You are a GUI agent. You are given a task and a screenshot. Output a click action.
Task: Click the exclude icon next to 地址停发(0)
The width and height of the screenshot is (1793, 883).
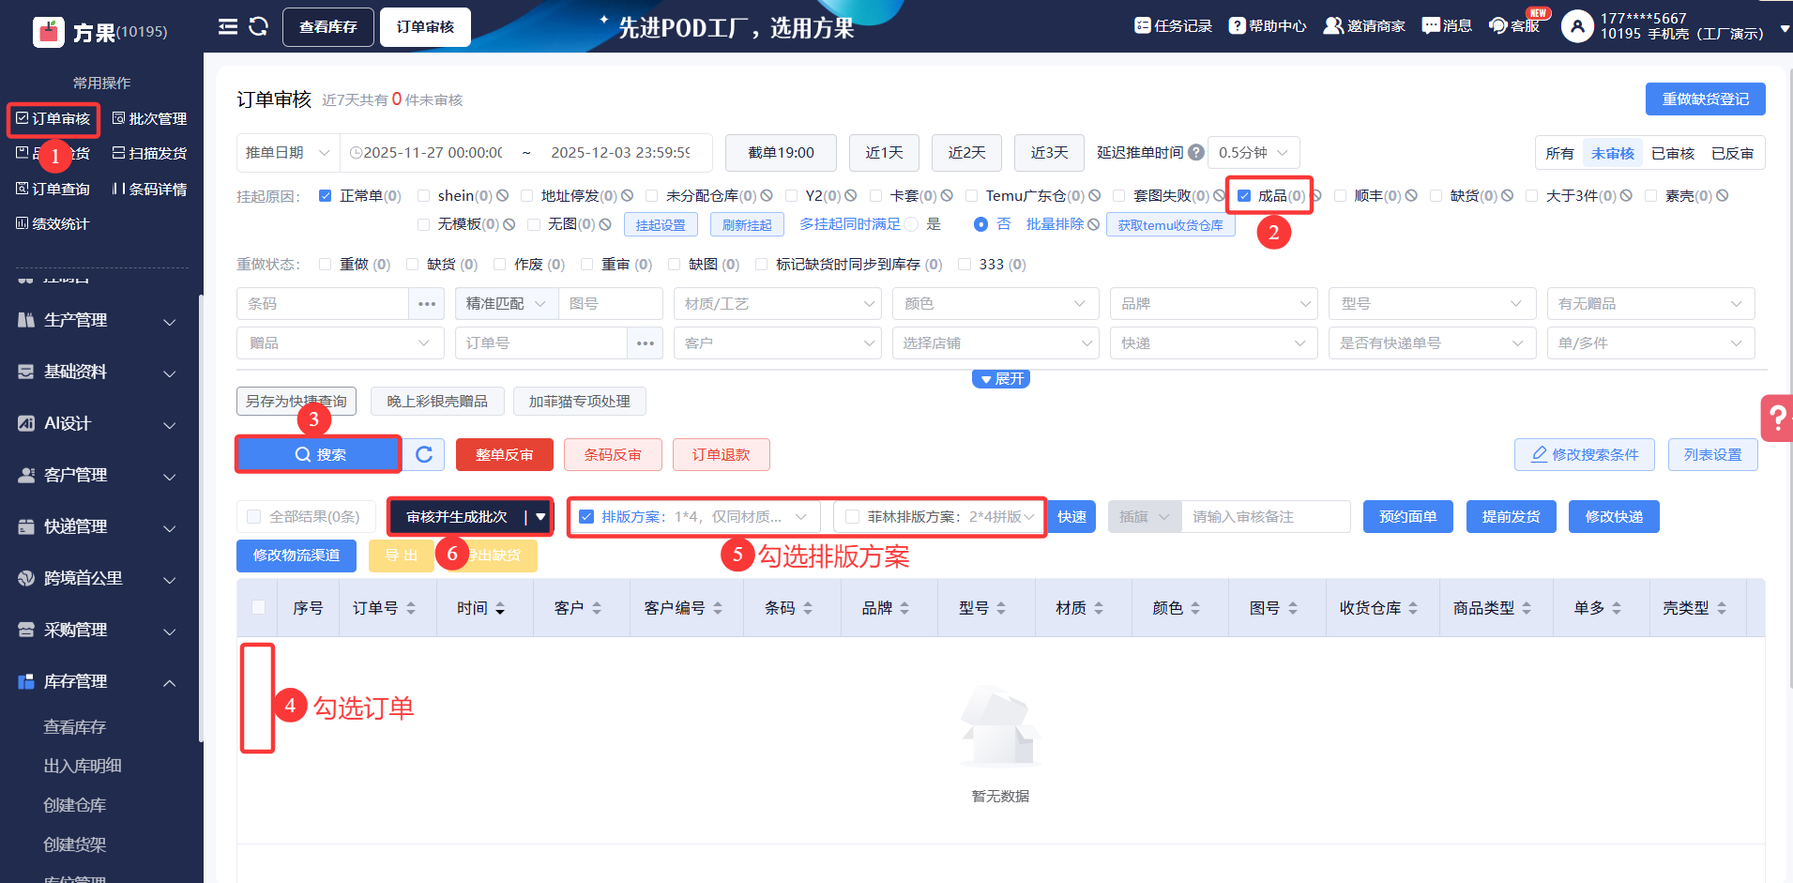627,196
